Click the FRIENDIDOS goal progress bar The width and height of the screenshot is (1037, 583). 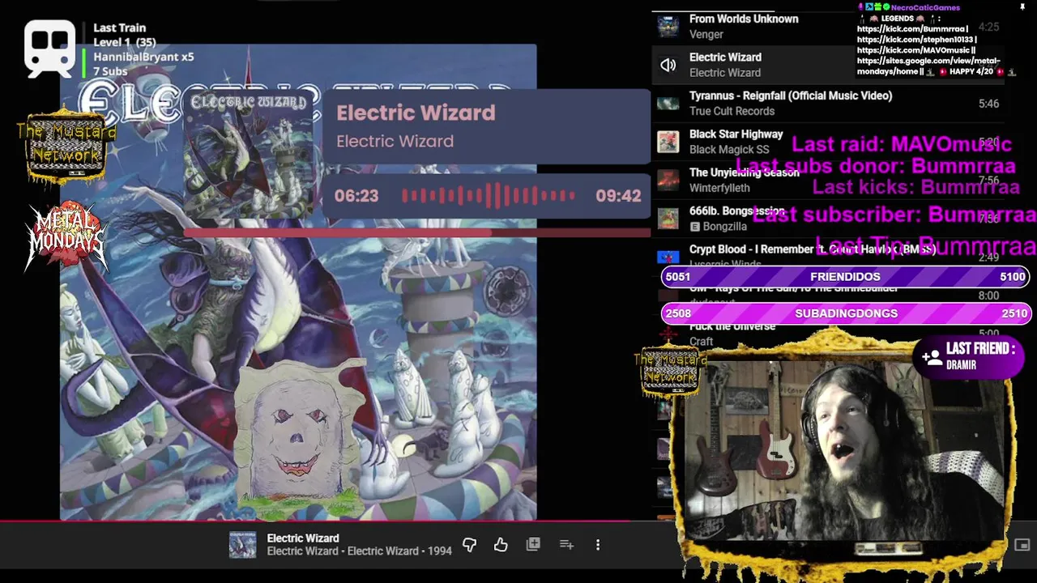[x=845, y=276]
